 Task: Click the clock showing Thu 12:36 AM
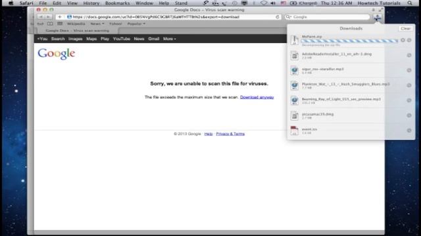pos(336,3)
